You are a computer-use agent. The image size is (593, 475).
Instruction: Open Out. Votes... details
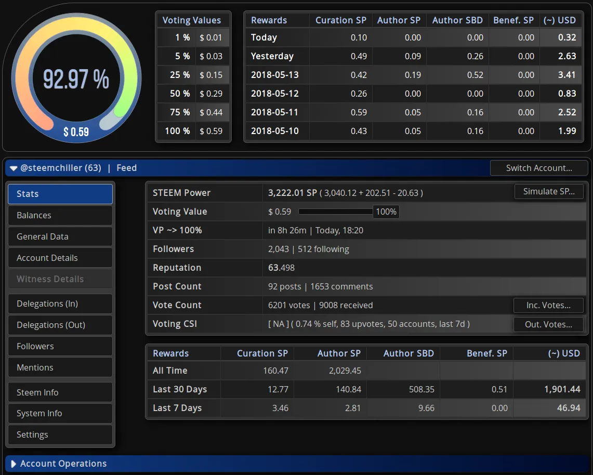[548, 324]
